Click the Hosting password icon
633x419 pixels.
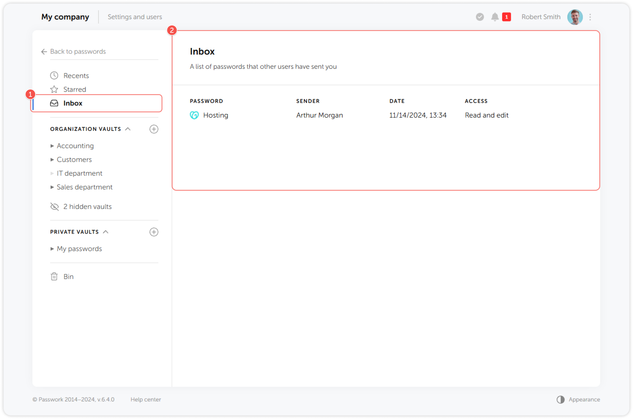coord(194,115)
